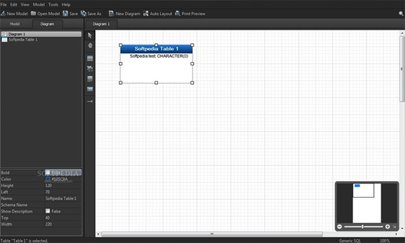Viewport: 405px width, 243px height.
Task: Open the Edit menu
Action: (13, 5)
